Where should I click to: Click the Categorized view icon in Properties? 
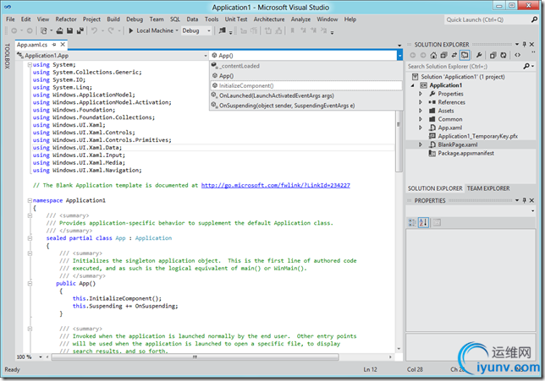point(412,222)
